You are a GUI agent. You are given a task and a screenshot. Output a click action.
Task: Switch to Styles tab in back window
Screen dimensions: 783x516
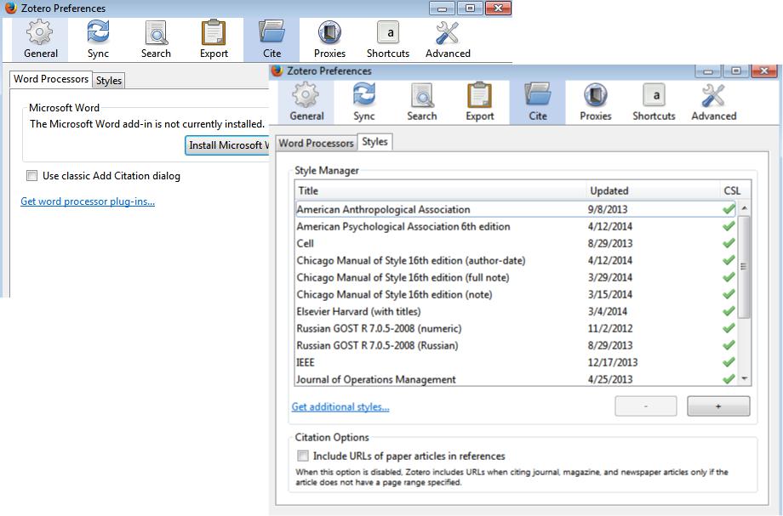(109, 80)
